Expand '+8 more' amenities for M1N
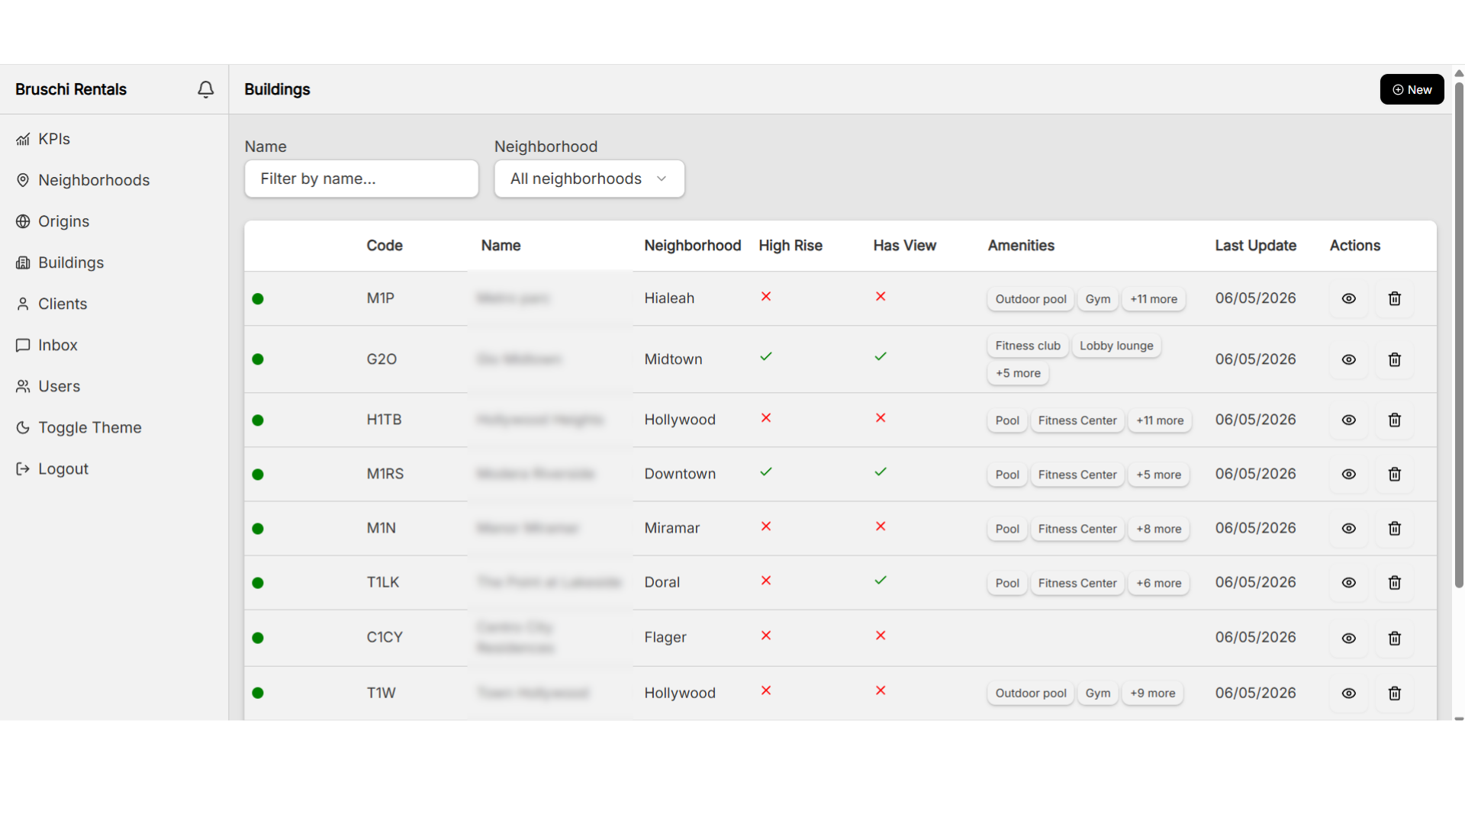This screenshot has width=1465, height=824. coord(1158,529)
